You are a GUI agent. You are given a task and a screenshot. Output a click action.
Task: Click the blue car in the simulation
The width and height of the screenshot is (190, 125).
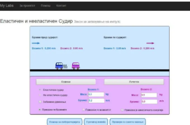(59, 66)
